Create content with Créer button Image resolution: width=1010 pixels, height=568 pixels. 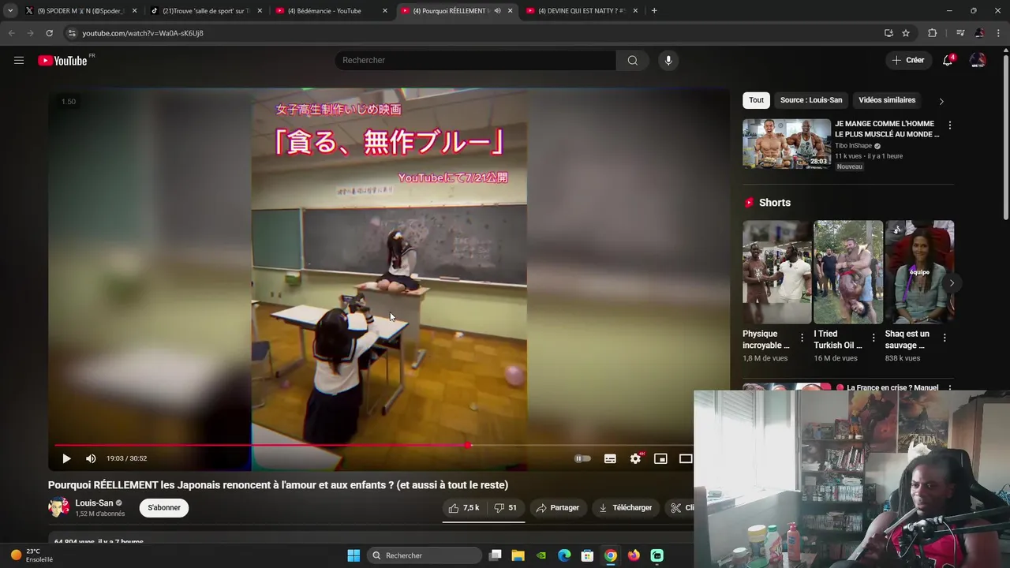pyautogui.click(x=908, y=60)
